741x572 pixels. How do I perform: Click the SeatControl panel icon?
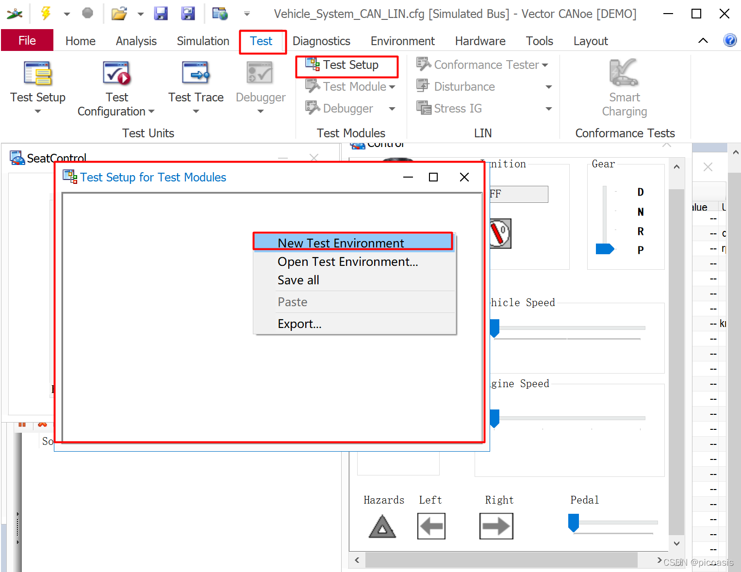coord(17,158)
